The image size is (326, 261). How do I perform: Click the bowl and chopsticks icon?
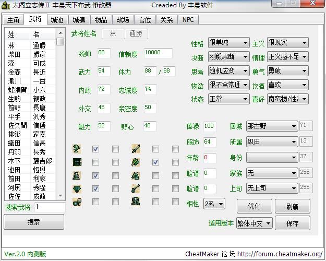77,202
